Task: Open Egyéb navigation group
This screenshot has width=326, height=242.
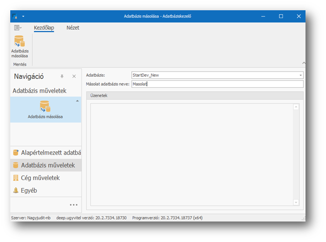Action: (x=29, y=191)
